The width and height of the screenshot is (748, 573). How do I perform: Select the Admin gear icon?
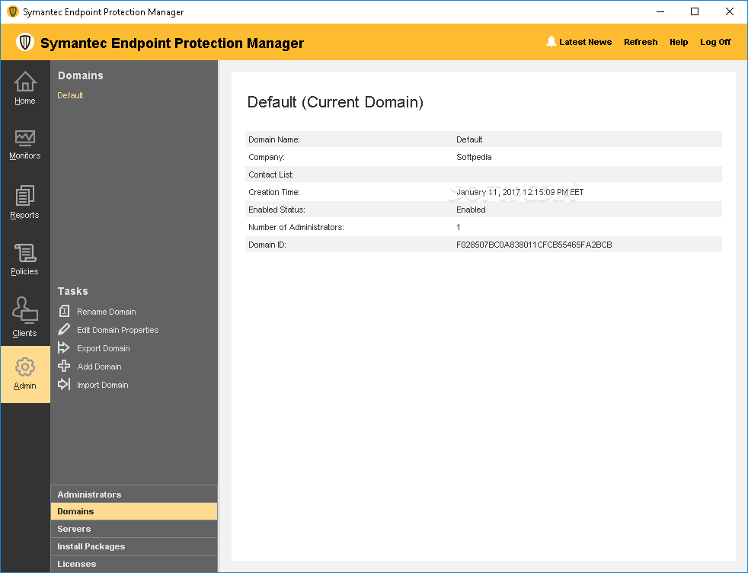pos(25,367)
